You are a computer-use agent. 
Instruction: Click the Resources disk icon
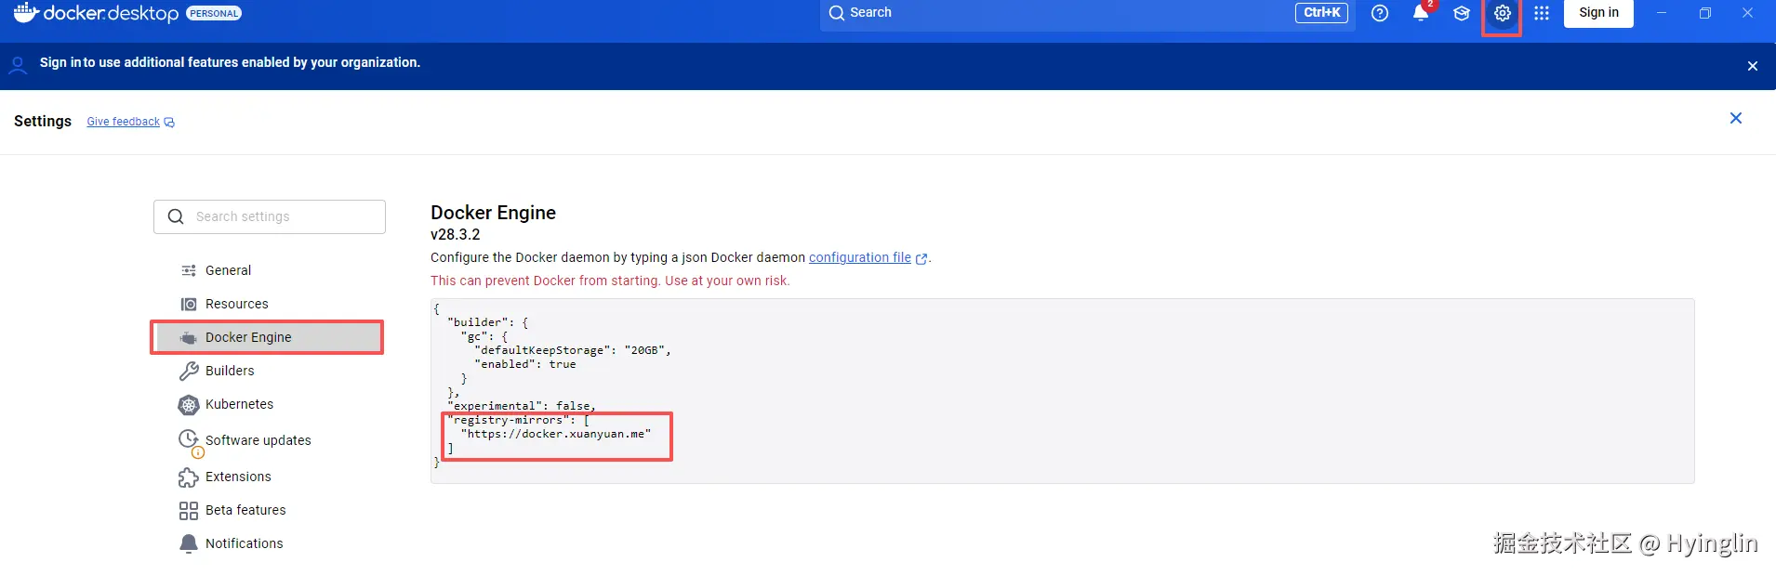[x=189, y=304]
